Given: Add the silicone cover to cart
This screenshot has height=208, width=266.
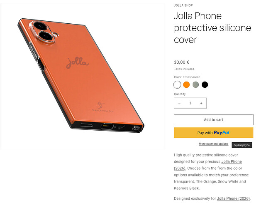Looking at the screenshot, I should coord(213,119).
